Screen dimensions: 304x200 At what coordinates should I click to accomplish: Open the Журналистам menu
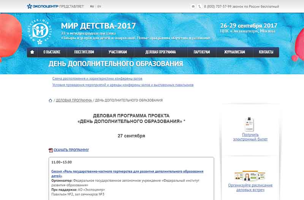(234, 52)
